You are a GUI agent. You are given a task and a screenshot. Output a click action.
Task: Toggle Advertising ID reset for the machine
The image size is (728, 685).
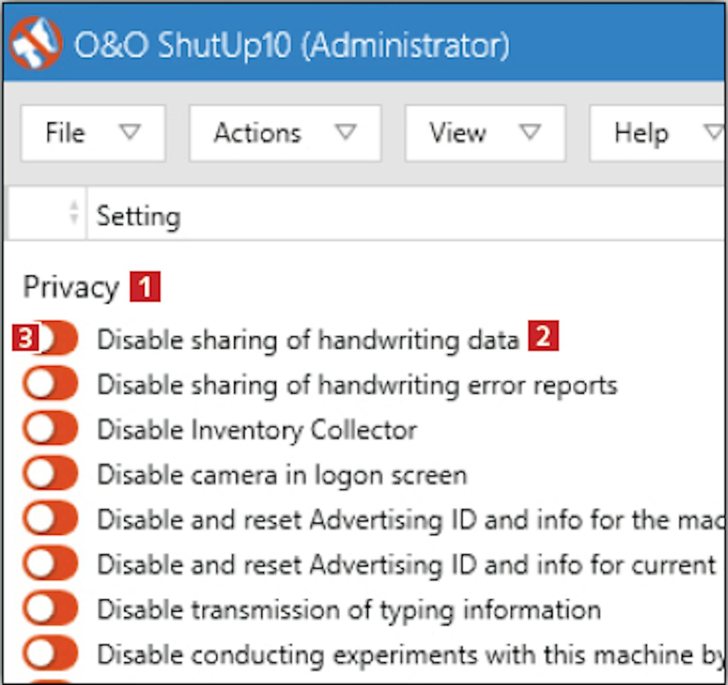[x=50, y=518]
